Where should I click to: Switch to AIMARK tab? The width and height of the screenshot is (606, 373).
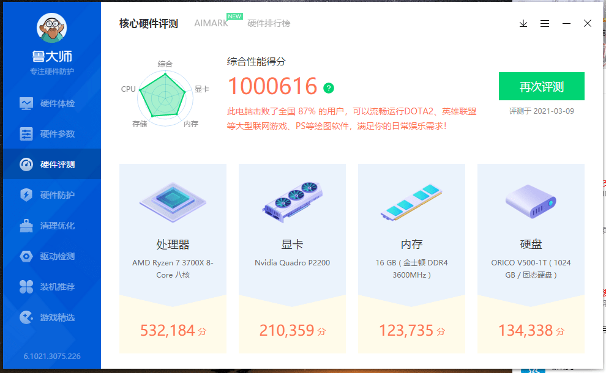click(x=211, y=23)
